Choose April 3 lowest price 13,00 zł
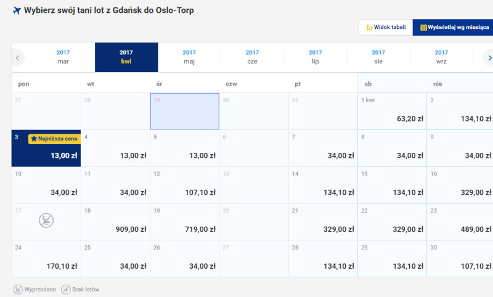Viewport: 493px width, 297px height. (x=46, y=148)
